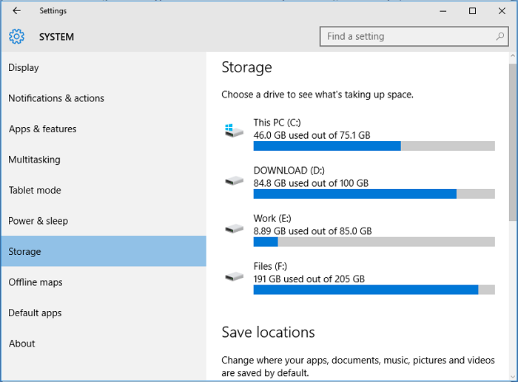Click the Files (F:) drive icon

point(235,276)
